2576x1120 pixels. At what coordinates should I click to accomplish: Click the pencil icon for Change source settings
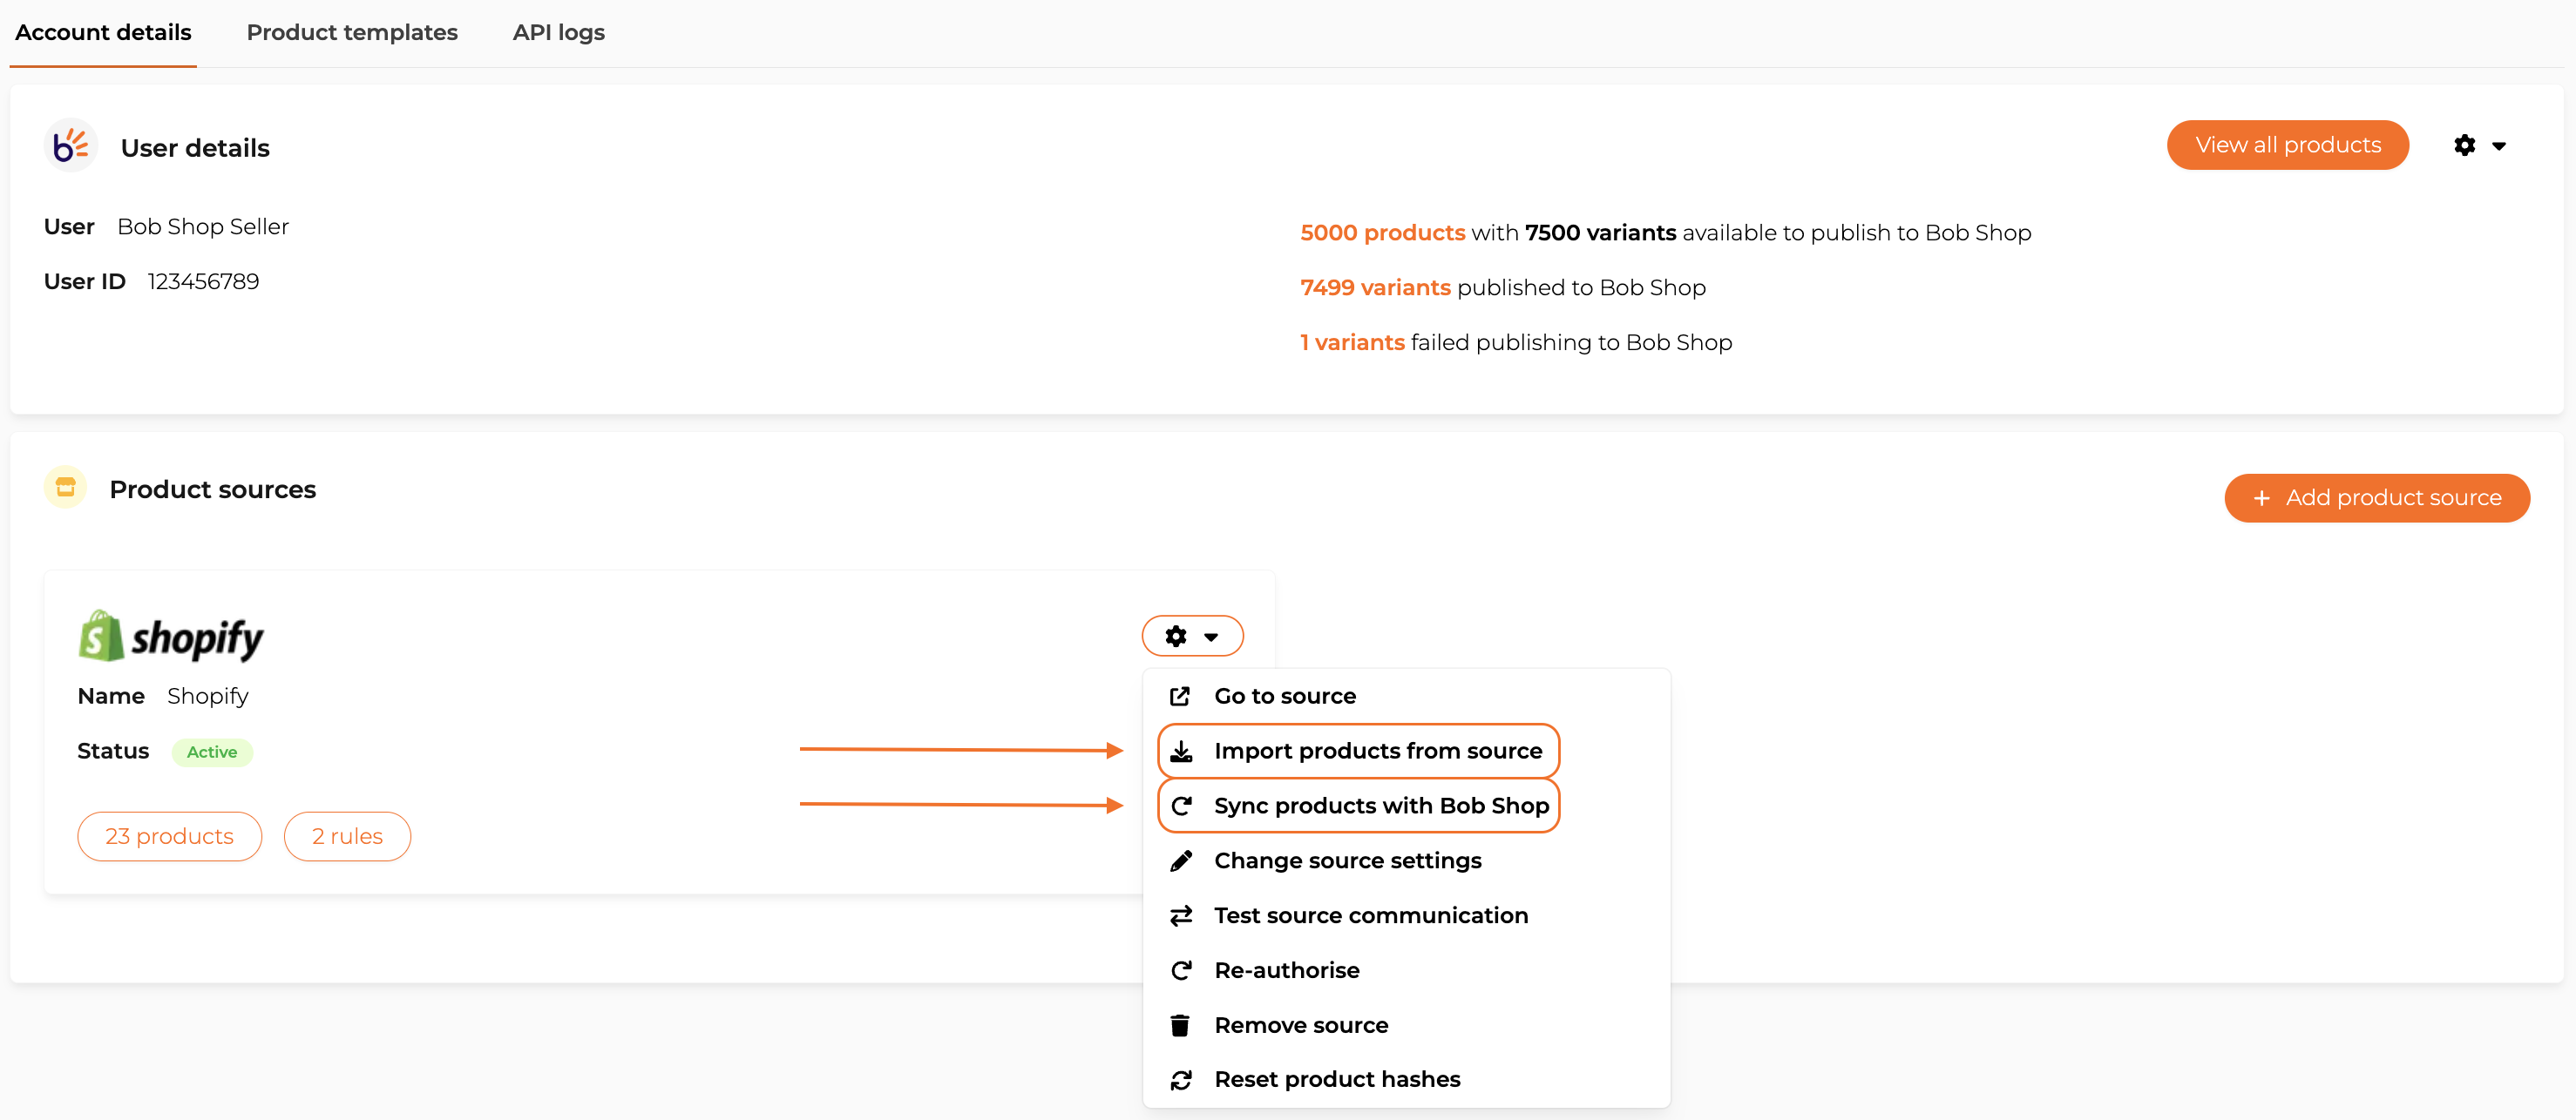pyautogui.click(x=1181, y=861)
